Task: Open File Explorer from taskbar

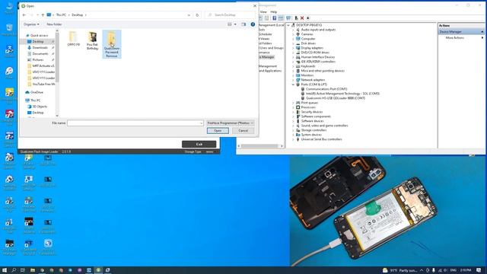Action: [x=32, y=270]
